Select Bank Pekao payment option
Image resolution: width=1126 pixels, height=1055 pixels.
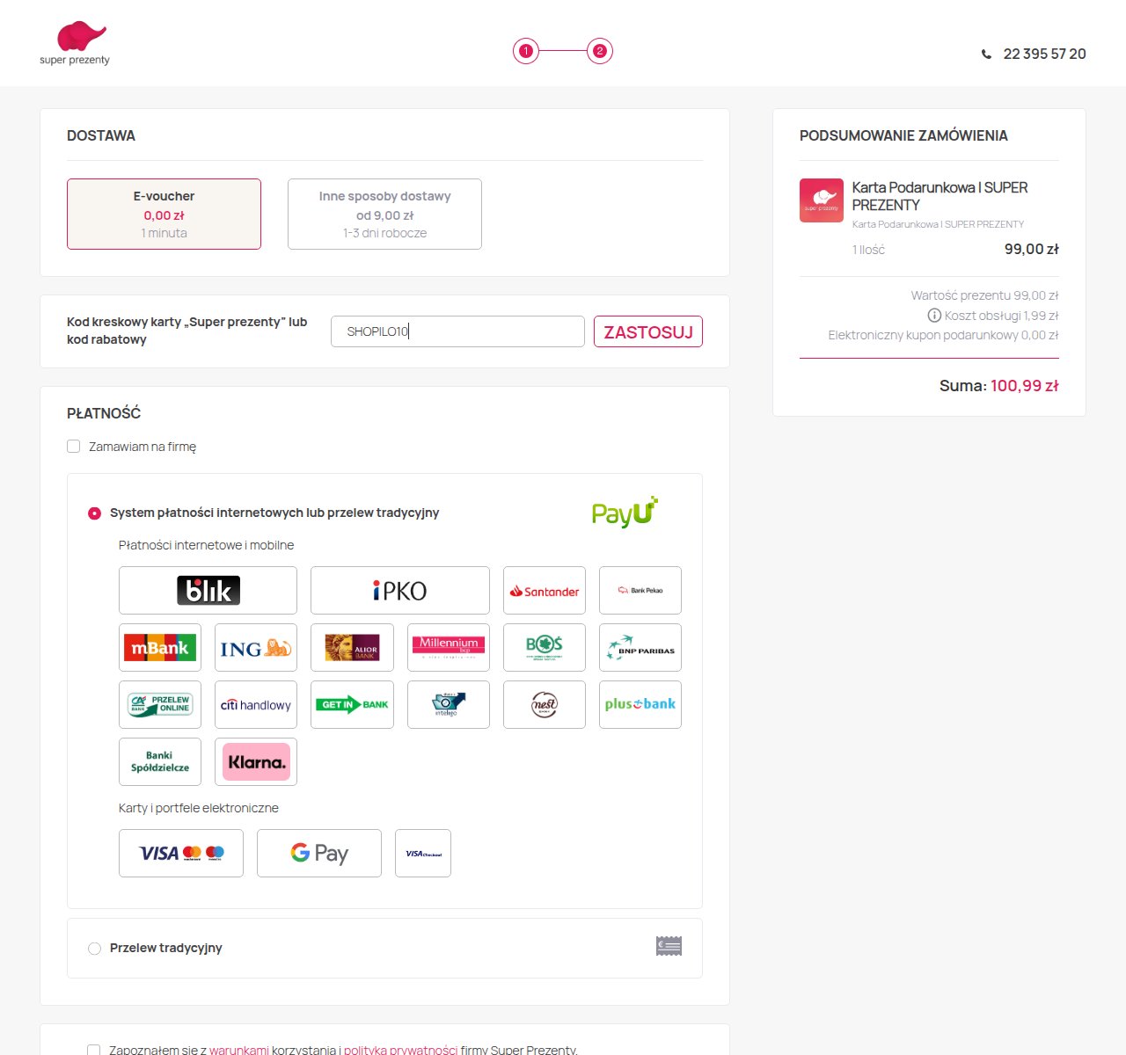(x=640, y=590)
